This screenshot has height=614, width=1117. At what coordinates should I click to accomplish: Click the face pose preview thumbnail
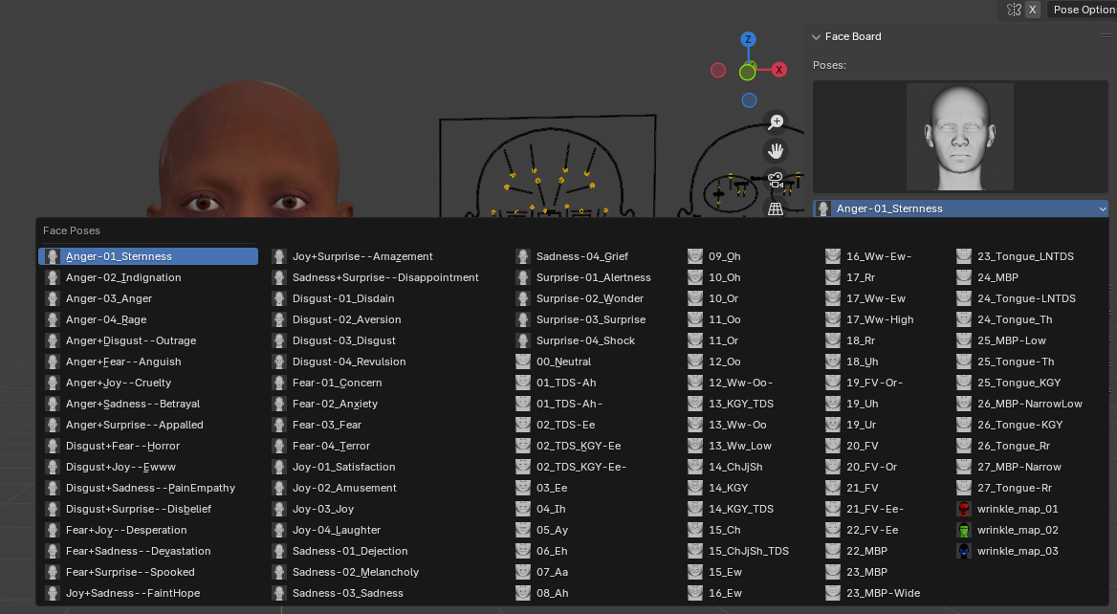tap(959, 136)
